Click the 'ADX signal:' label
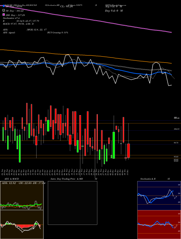Screen dimensions: 181x239 pos(9,33)
